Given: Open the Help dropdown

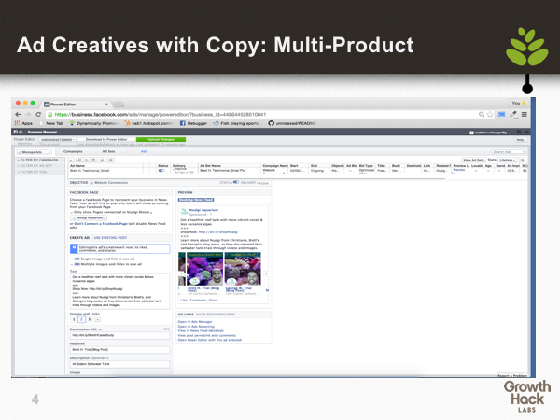Looking at the screenshot, I should tap(521, 140).
